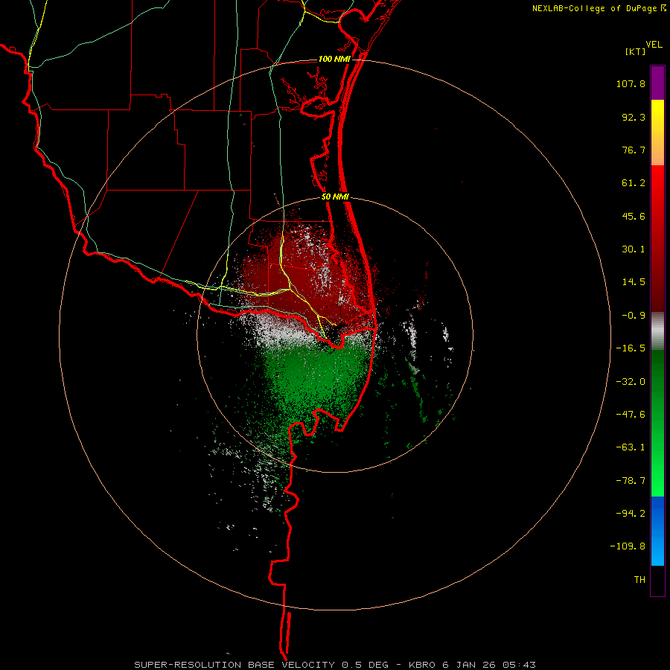Select the -94.2 legend value
Viewport: 670px width, 670px height.
point(631,514)
